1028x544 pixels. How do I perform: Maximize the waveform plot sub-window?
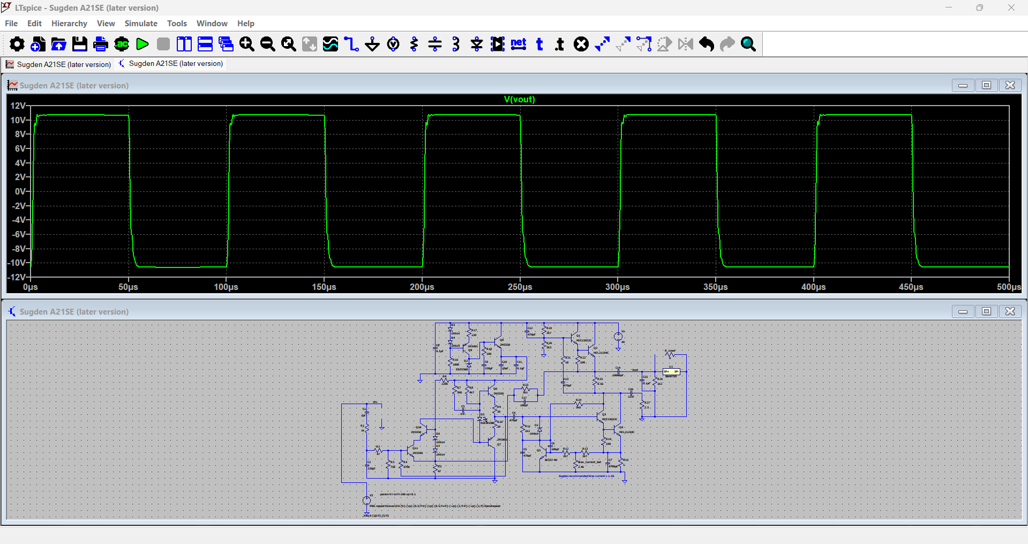point(986,85)
